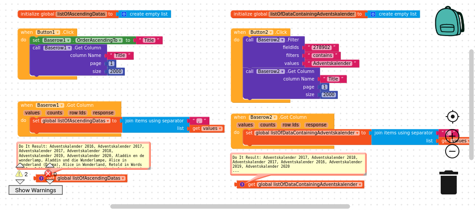The width and height of the screenshot is (475, 210).
Task: Open Baserow2 dropdown in Filter call
Action: pos(271,40)
